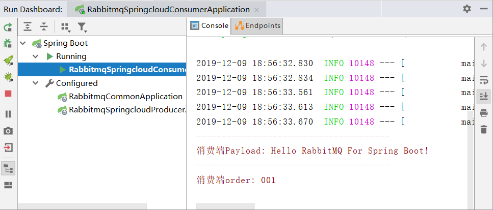Click the camera thread dump icon
Screen dimensions: 493x210
[x=8, y=131]
